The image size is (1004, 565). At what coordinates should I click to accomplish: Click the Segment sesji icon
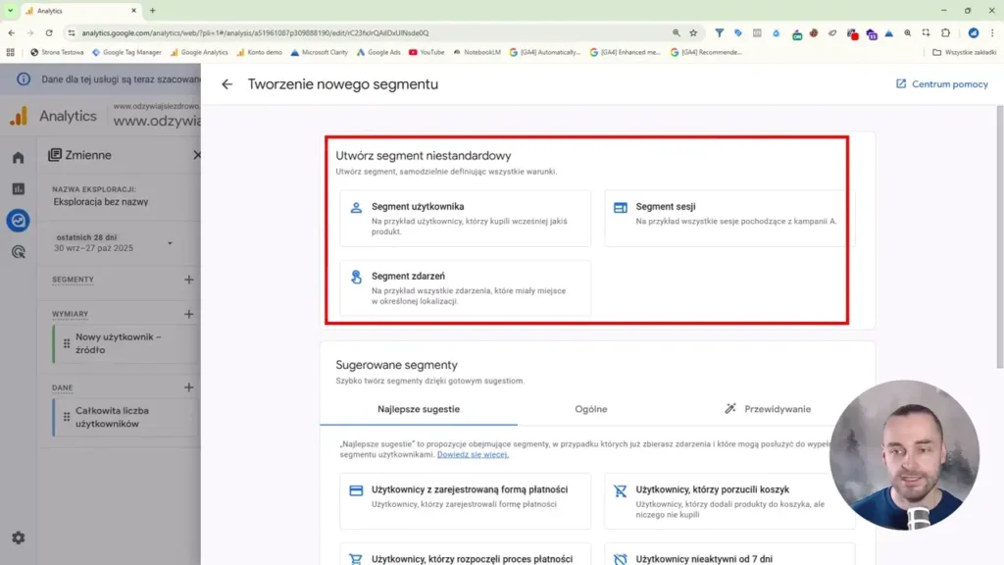[x=621, y=208]
